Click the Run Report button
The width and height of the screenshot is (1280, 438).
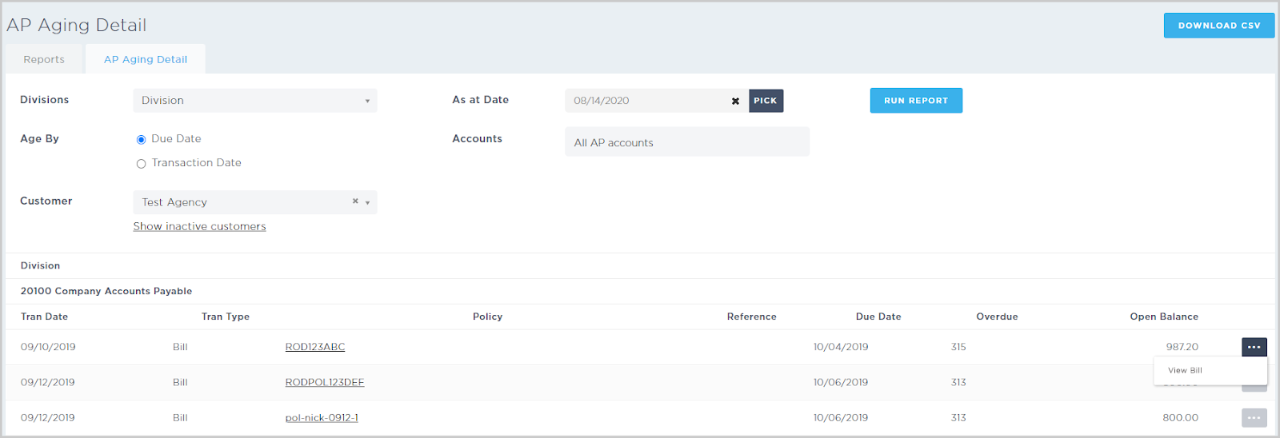pos(915,101)
